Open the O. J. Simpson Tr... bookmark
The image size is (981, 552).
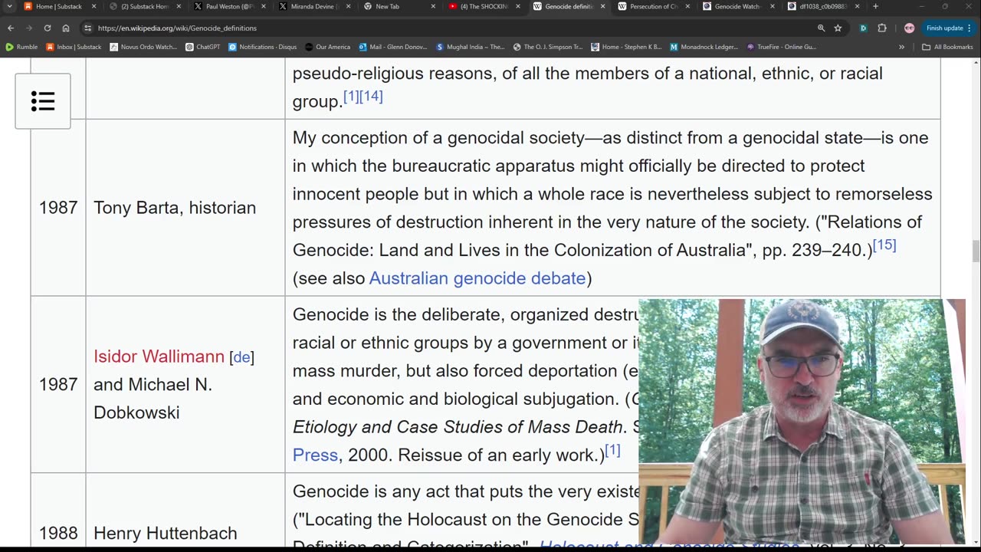(x=548, y=47)
